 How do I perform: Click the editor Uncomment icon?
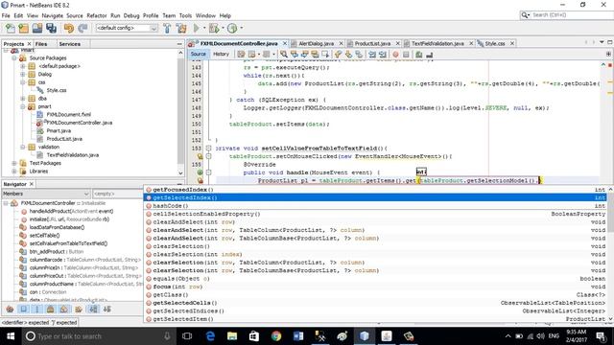[x=429, y=54]
